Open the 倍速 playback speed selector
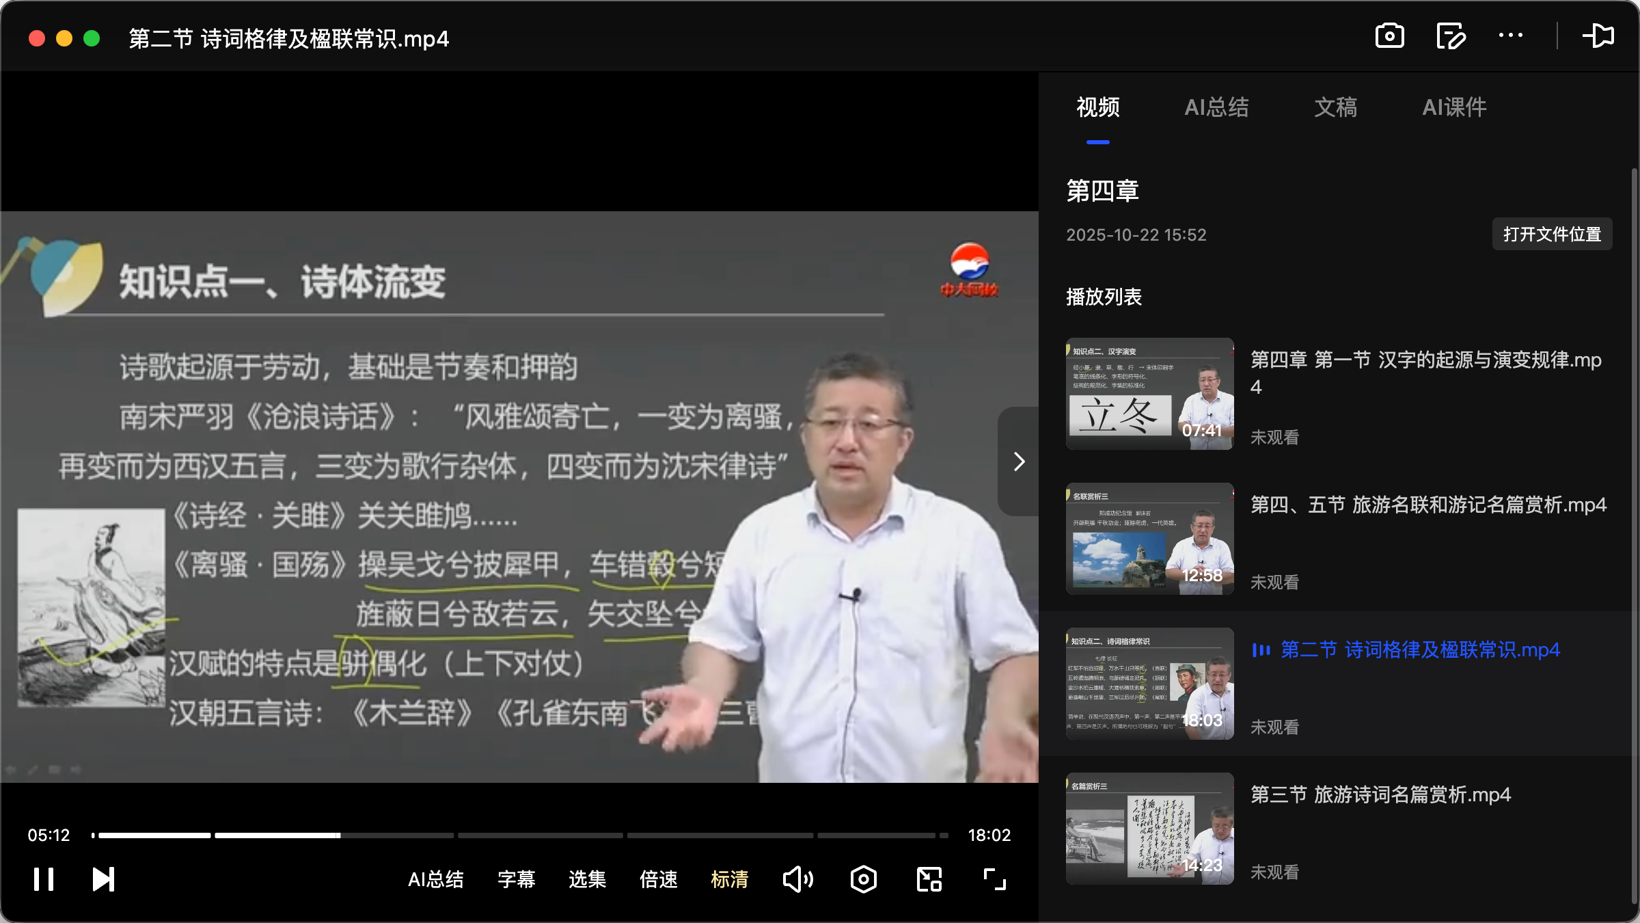Screen dimensions: 1640x923 click(x=657, y=880)
